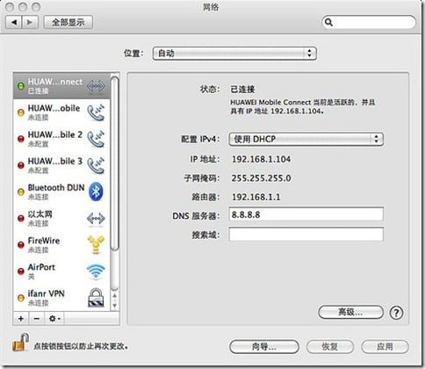Click the 全部显示 show all button

[x=68, y=22]
